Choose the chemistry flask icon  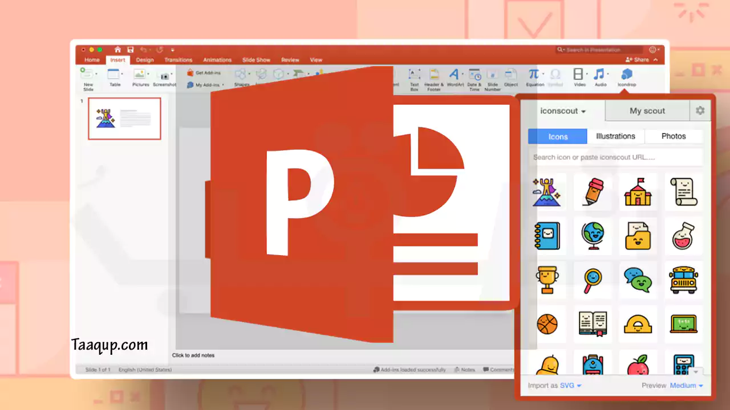pyautogui.click(x=683, y=236)
